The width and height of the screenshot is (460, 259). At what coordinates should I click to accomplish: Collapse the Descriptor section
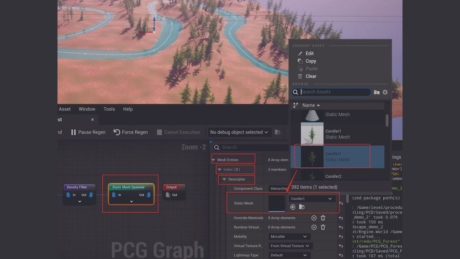pos(224,179)
